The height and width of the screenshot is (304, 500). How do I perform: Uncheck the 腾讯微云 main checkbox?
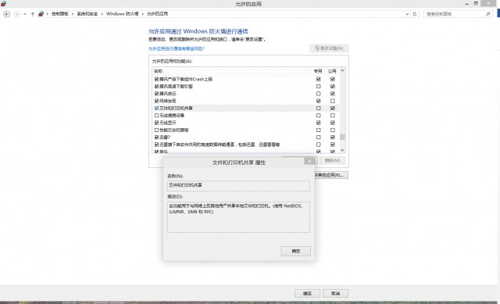point(156,94)
